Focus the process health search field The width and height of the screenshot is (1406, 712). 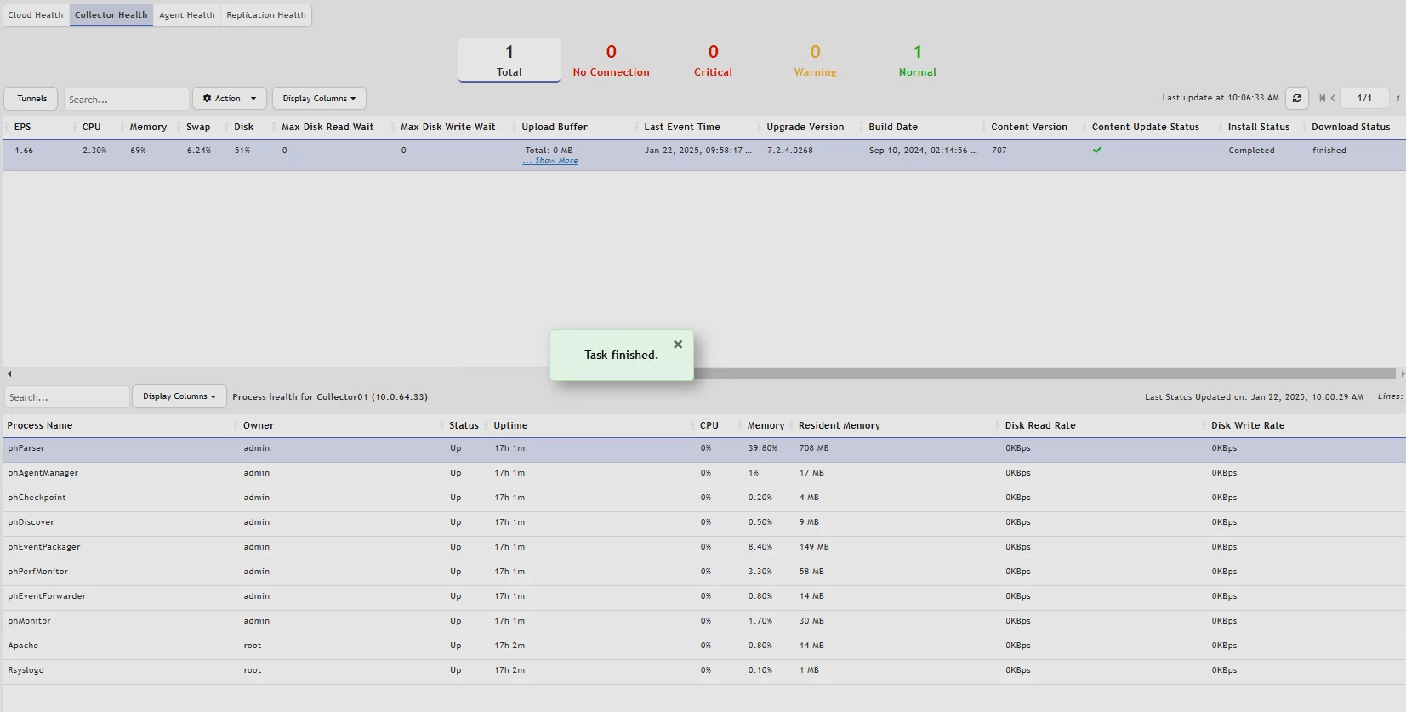tap(67, 397)
